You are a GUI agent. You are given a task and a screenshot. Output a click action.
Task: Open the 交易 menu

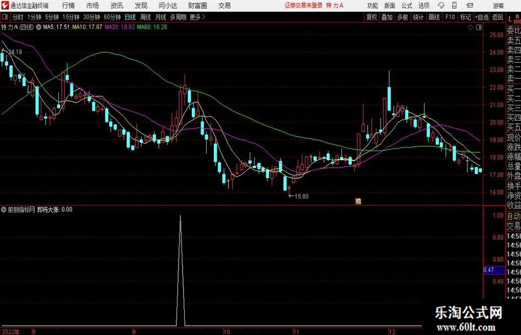(x=224, y=6)
